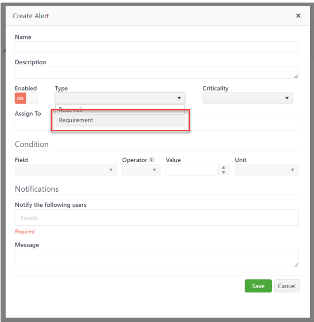Increase Value with up stepper arrow

tap(224, 167)
